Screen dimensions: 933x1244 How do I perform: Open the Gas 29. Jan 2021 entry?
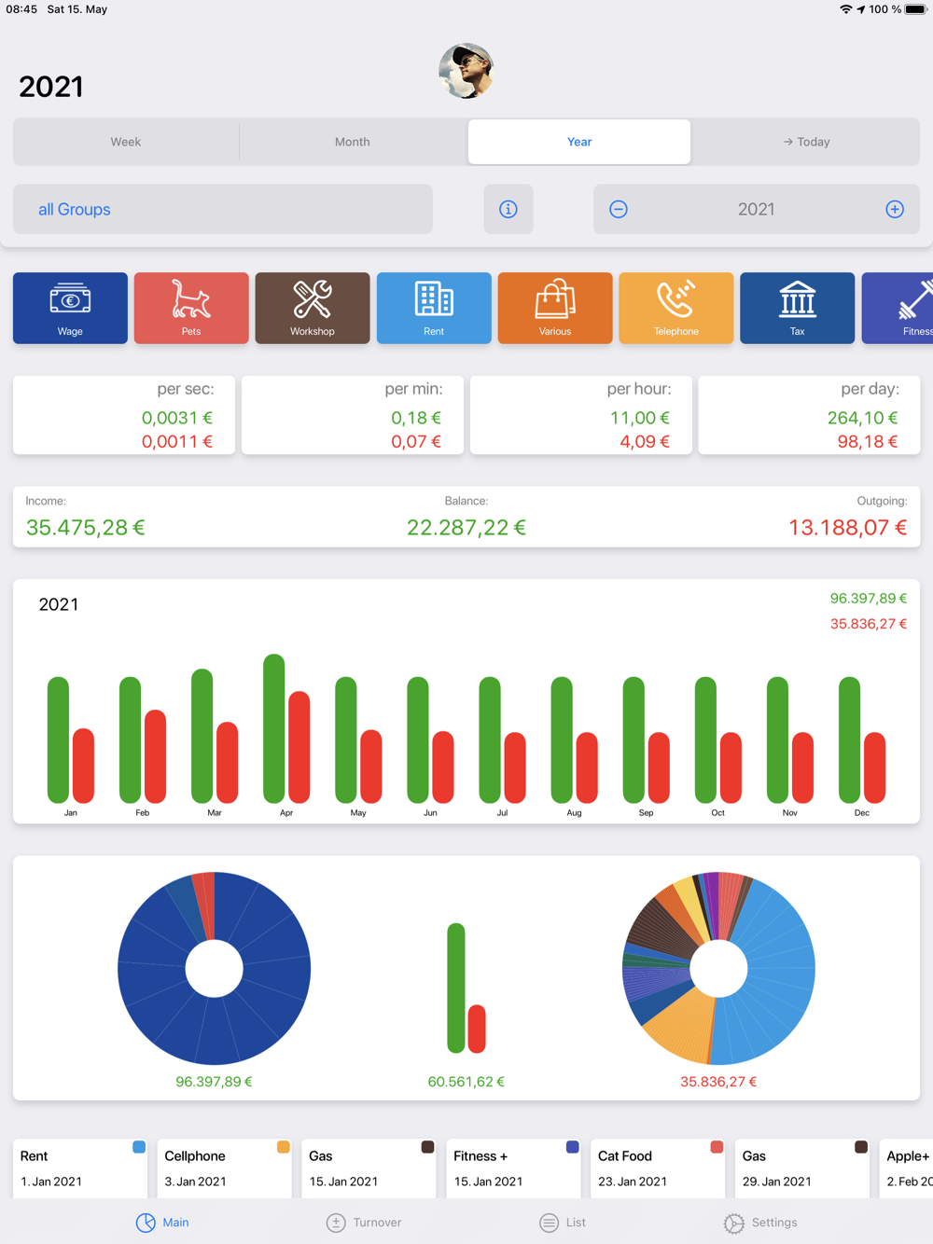point(803,1168)
